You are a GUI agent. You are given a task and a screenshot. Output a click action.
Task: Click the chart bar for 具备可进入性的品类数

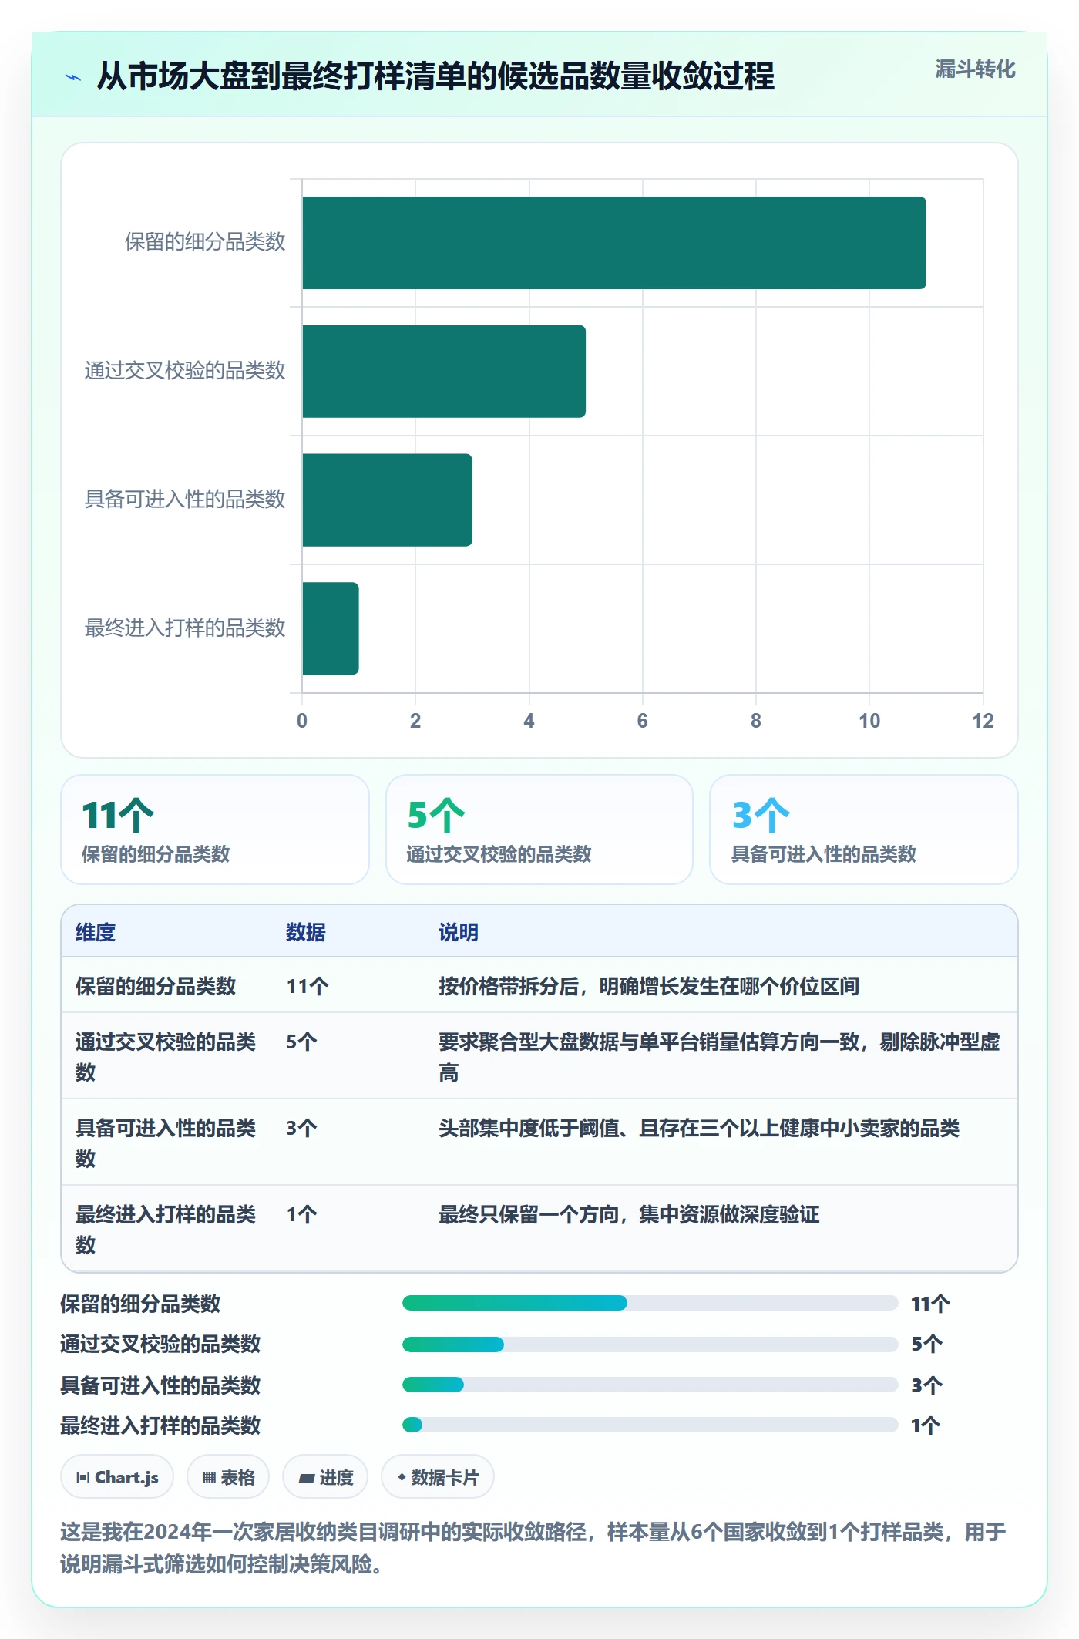pos(387,500)
